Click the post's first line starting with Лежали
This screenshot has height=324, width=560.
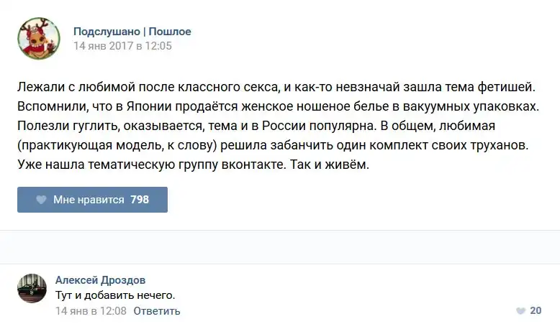[276, 88]
